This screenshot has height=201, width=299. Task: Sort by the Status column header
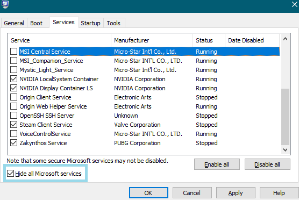[x=209, y=40]
